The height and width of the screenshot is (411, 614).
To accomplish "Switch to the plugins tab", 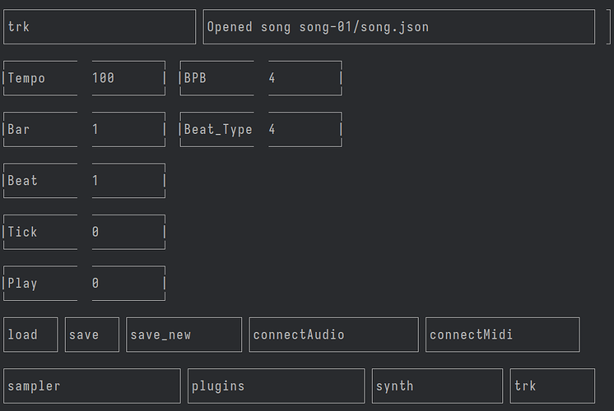I will point(276,386).
